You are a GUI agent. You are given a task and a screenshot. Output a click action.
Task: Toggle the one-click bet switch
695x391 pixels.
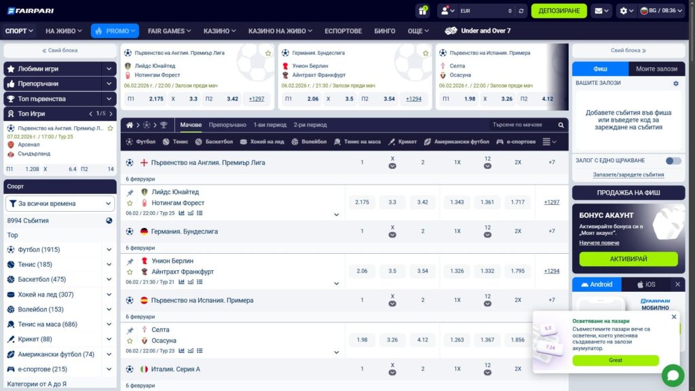[673, 161]
